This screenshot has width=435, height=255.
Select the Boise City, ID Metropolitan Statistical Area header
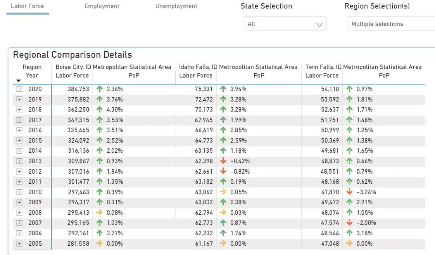pos(113,67)
